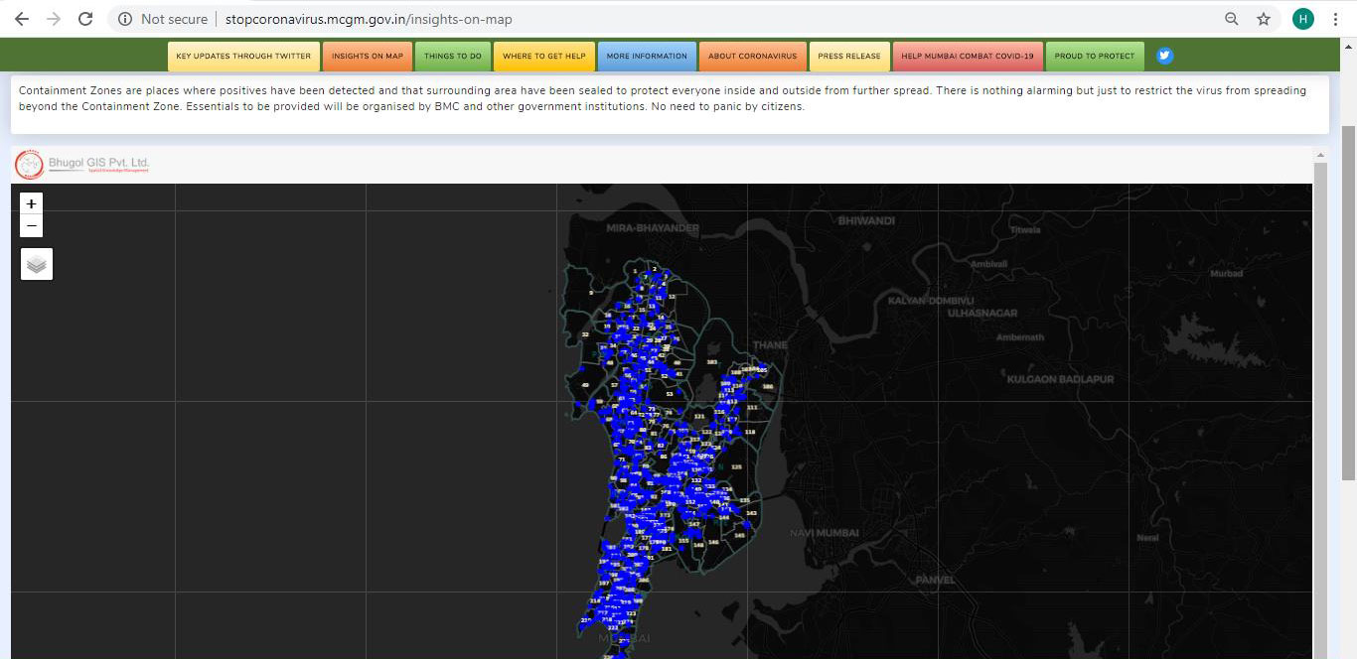Click the zoom magnifier icon in address bar
Screen dimensions: 1357x659
(1232, 19)
